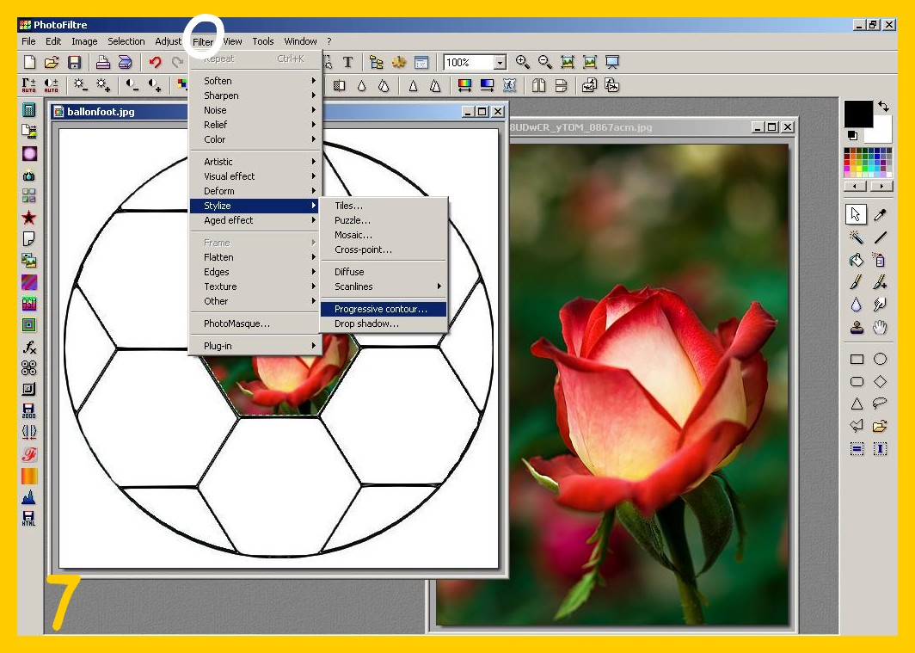This screenshot has height=653, width=915.
Task: Pick the Magic Wand tool
Action: [x=857, y=237]
